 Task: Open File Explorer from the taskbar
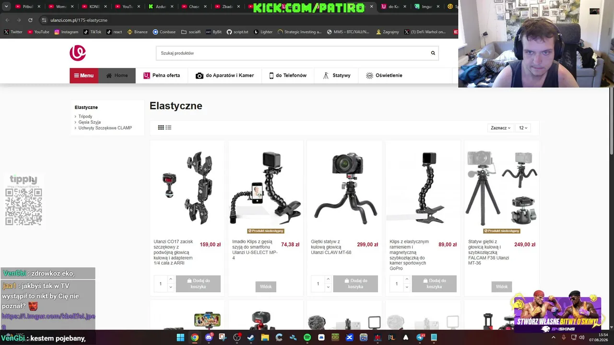[265, 337]
